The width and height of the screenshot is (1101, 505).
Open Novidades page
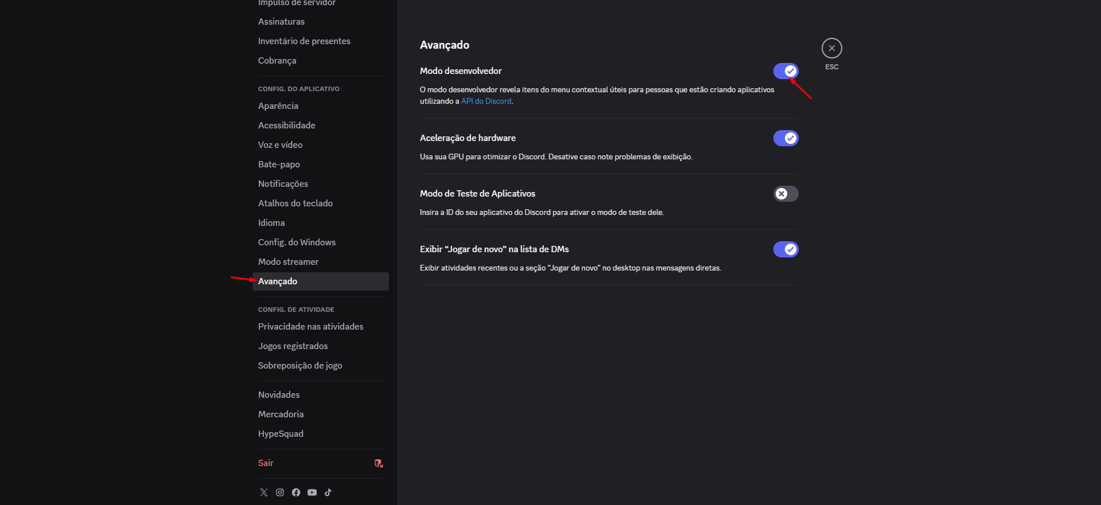click(x=321, y=395)
